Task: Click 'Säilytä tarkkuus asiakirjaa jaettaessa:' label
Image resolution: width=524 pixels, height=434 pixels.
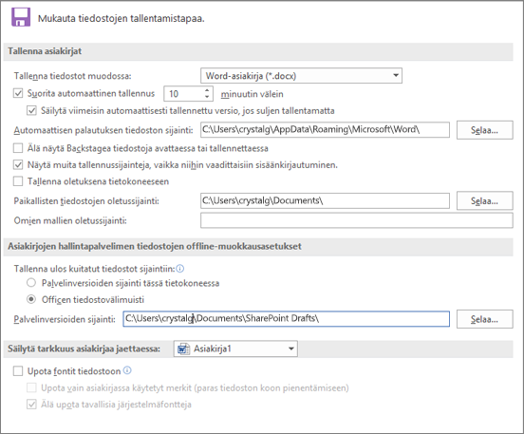Action: click(84, 349)
